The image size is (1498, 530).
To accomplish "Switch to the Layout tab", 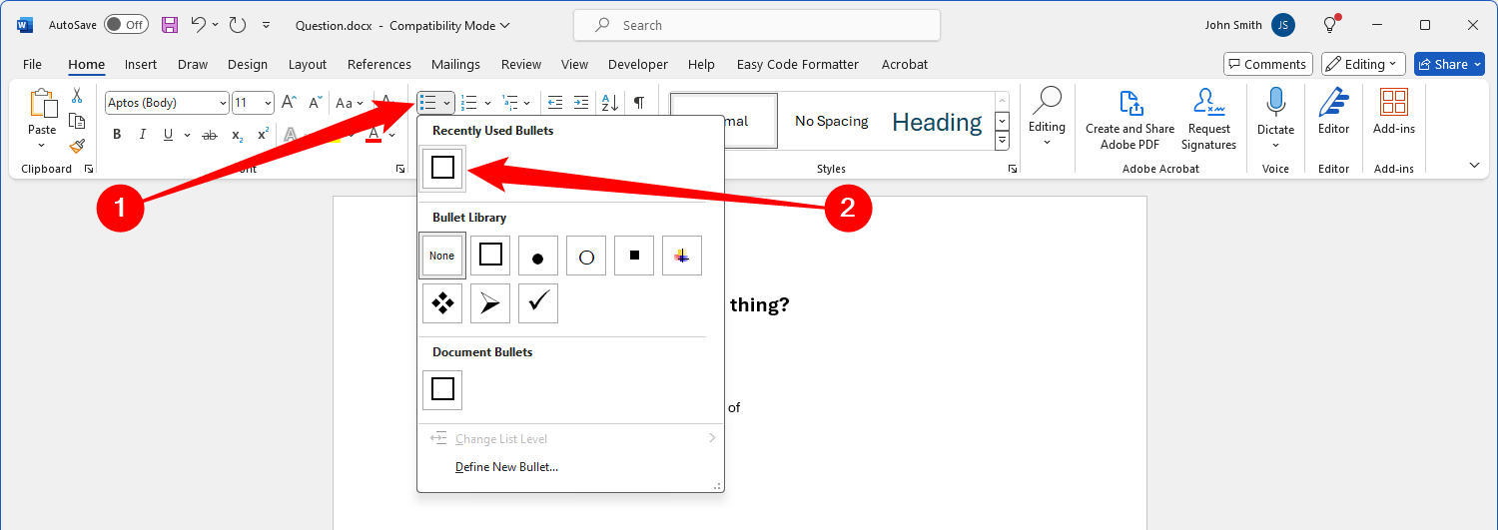I will pyautogui.click(x=308, y=64).
